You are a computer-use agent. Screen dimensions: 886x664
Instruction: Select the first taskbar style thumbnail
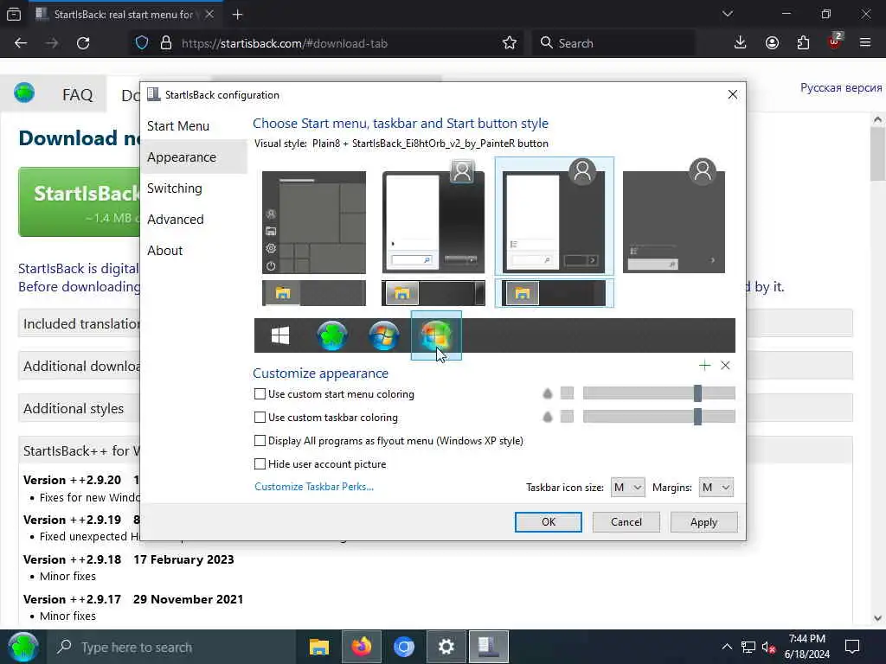[314, 293]
